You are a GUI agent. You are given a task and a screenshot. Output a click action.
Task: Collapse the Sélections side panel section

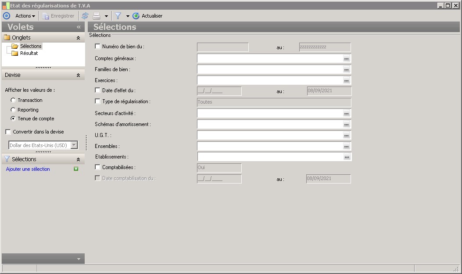pyautogui.click(x=79, y=159)
